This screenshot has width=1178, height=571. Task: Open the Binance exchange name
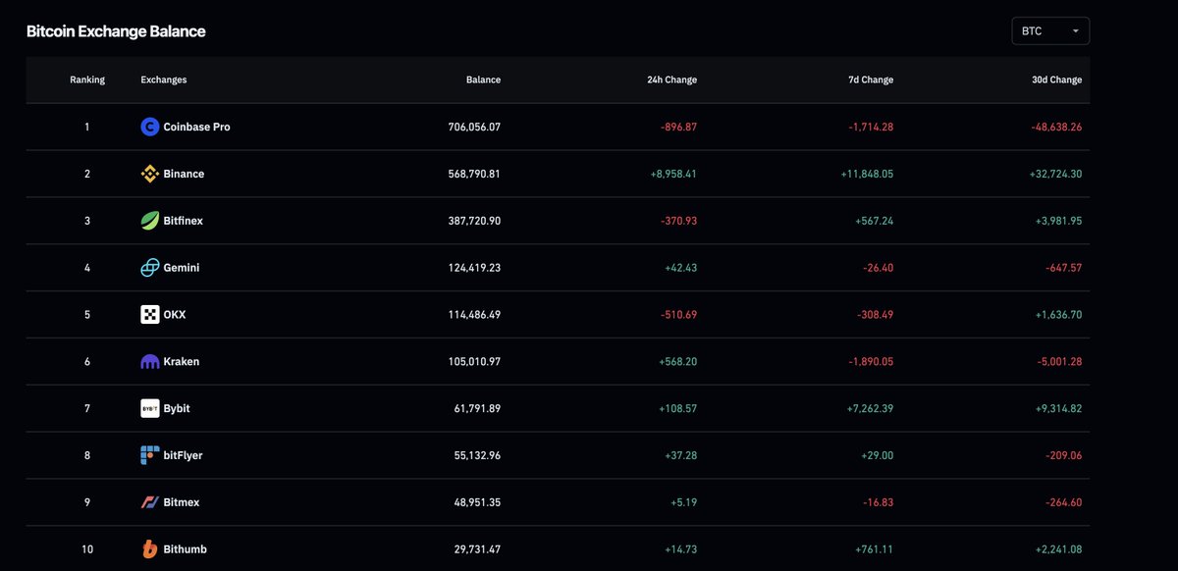(x=185, y=174)
